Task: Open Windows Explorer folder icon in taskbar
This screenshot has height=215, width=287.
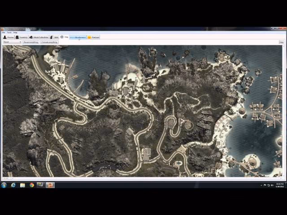Action: point(22,185)
